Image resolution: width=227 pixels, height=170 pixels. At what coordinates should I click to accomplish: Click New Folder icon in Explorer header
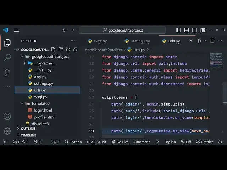(x=61, y=50)
